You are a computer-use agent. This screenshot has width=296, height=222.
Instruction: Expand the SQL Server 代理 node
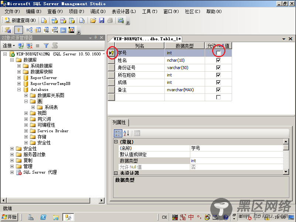pos(12,172)
